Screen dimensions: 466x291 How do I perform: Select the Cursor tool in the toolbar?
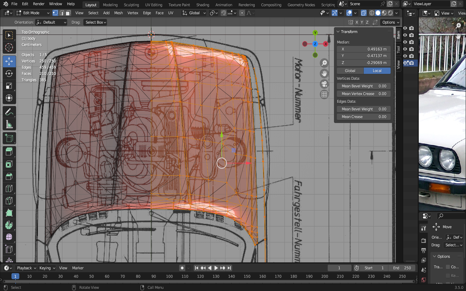pos(9,48)
